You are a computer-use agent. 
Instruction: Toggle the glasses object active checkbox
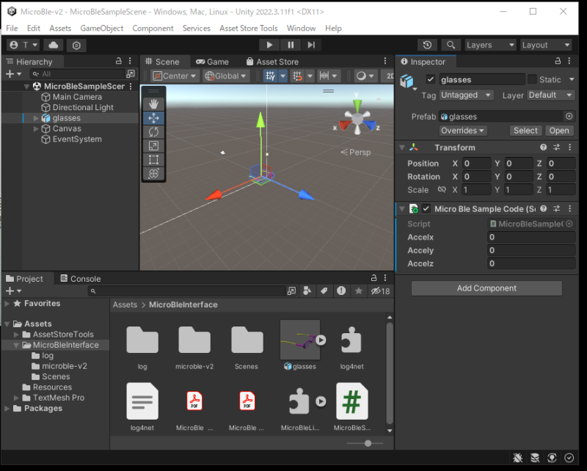pyautogui.click(x=431, y=79)
